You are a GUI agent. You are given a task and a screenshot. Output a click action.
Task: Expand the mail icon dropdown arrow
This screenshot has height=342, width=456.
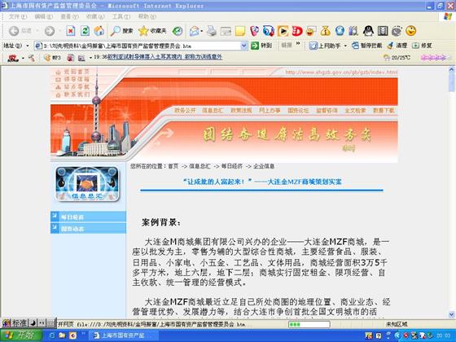[x=201, y=31]
